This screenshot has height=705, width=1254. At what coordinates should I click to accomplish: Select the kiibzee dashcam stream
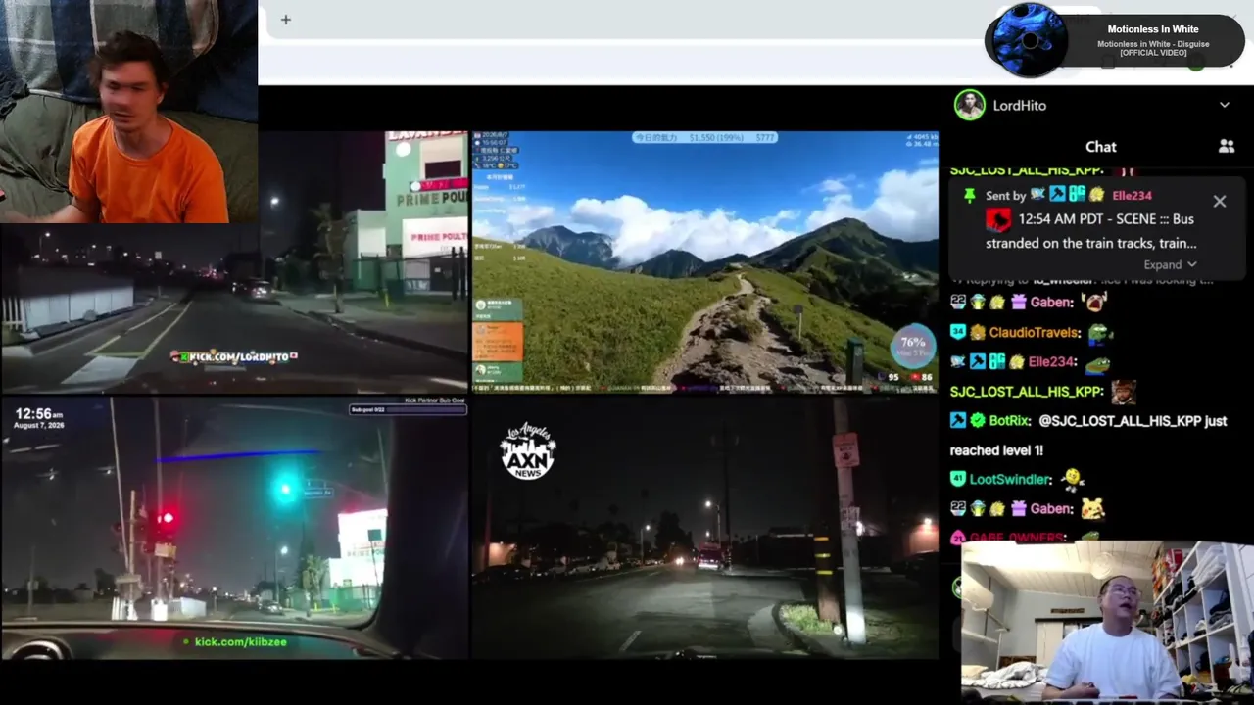point(234,528)
